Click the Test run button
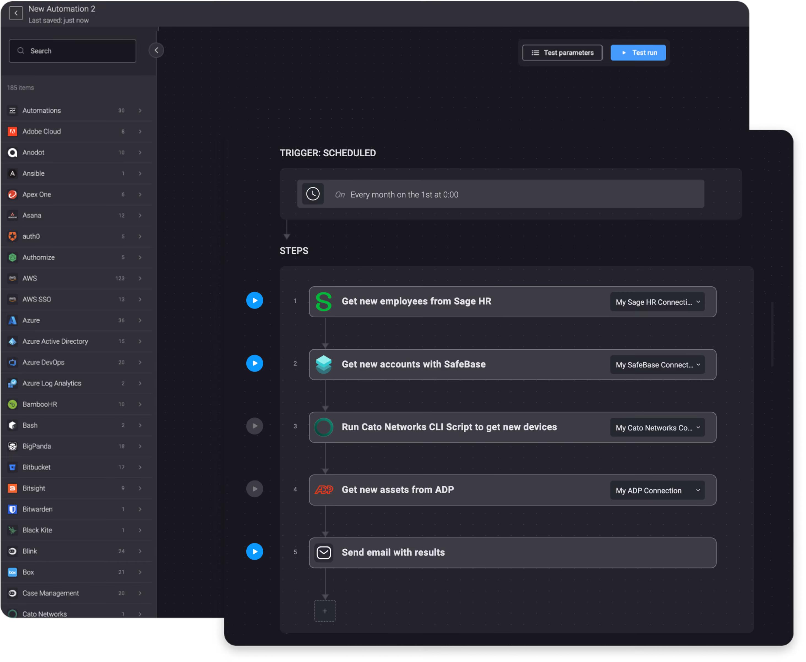Viewport: 806px width, 662px height. (x=639, y=53)
